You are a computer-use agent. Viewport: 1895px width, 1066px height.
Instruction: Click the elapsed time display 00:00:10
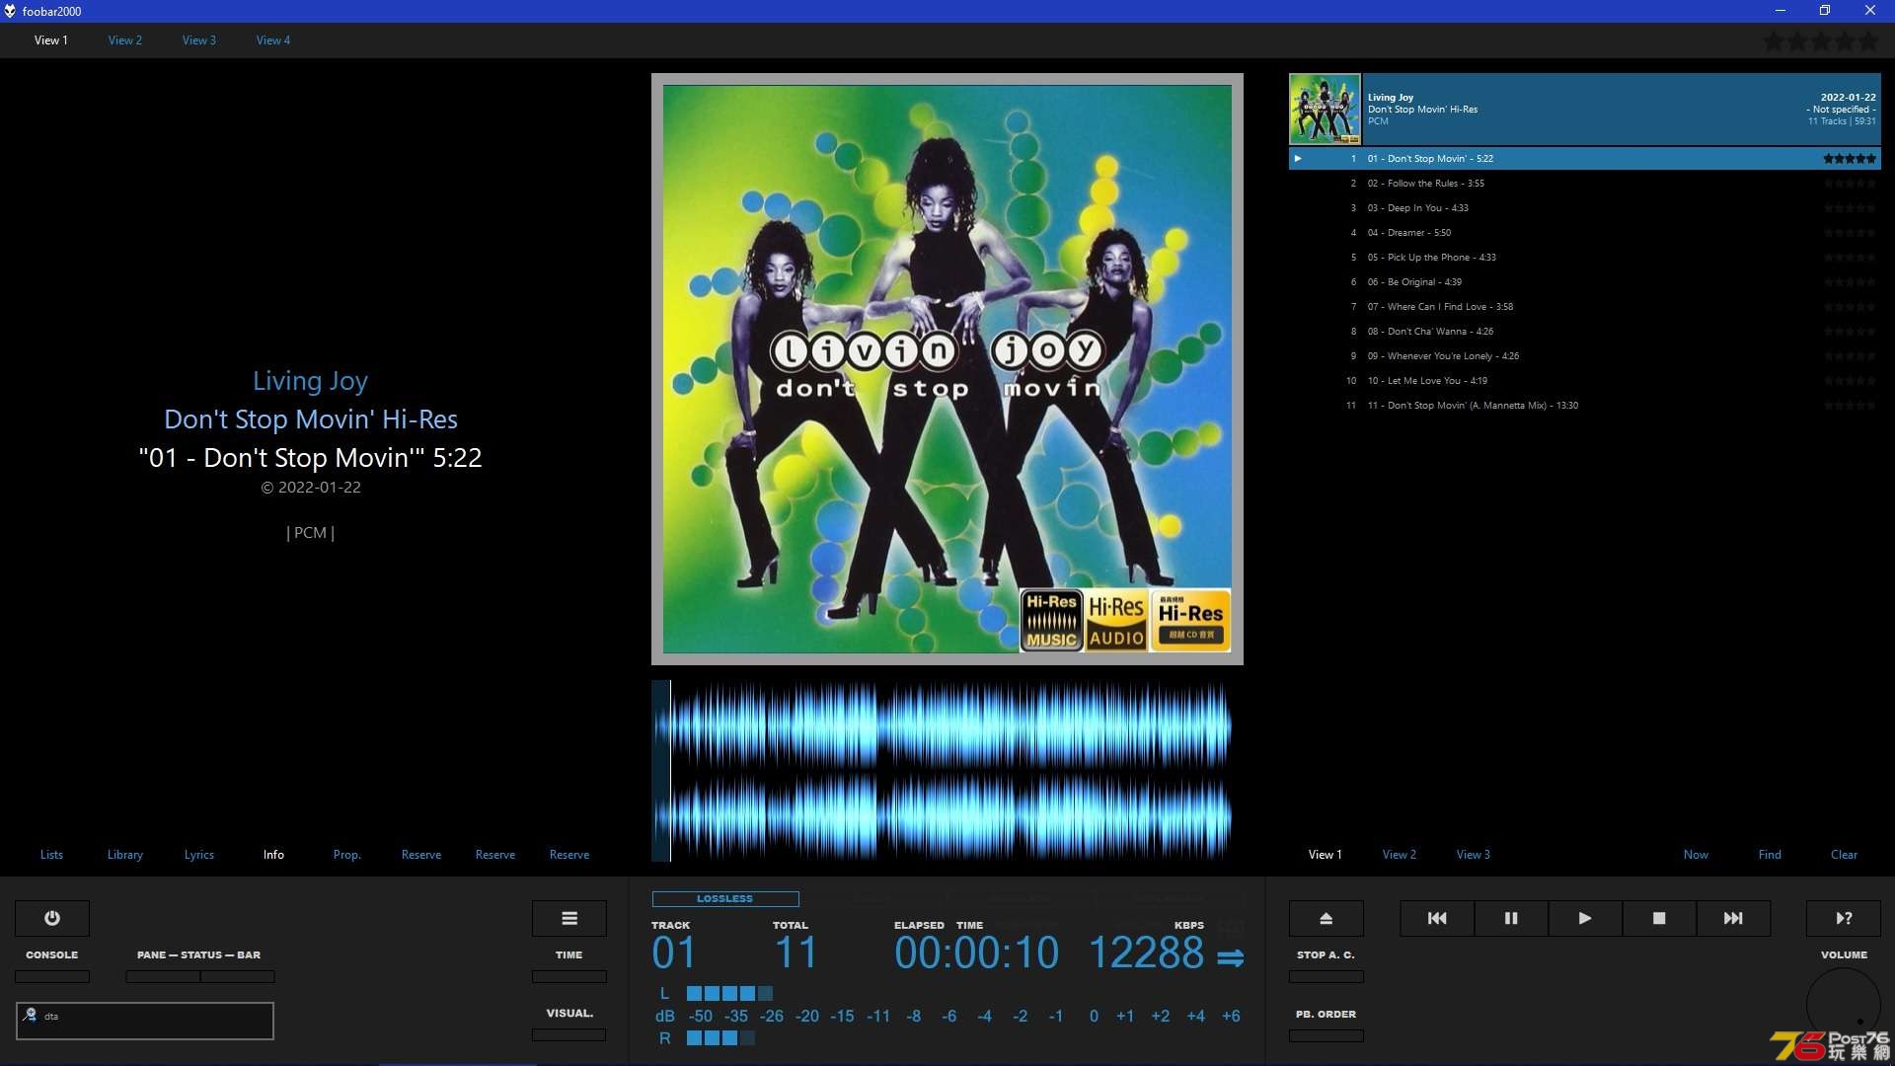(976, 953)
